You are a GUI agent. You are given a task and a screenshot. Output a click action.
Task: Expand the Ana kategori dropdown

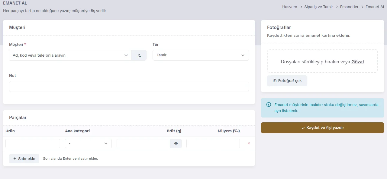click(88, 144)
